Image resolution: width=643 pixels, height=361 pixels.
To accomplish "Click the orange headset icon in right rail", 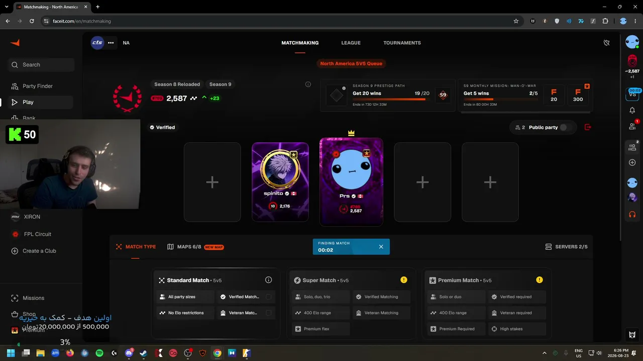I will 632,214.
